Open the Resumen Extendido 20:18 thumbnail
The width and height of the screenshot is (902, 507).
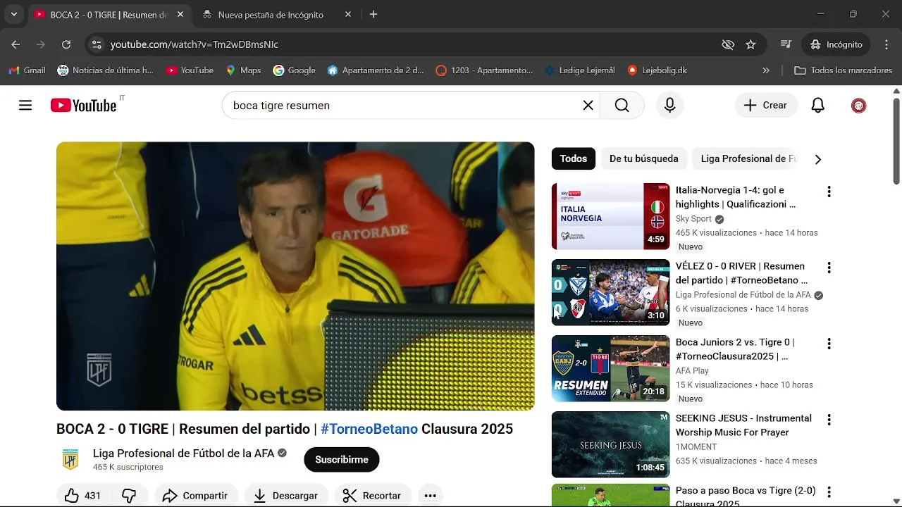point(610,368)
